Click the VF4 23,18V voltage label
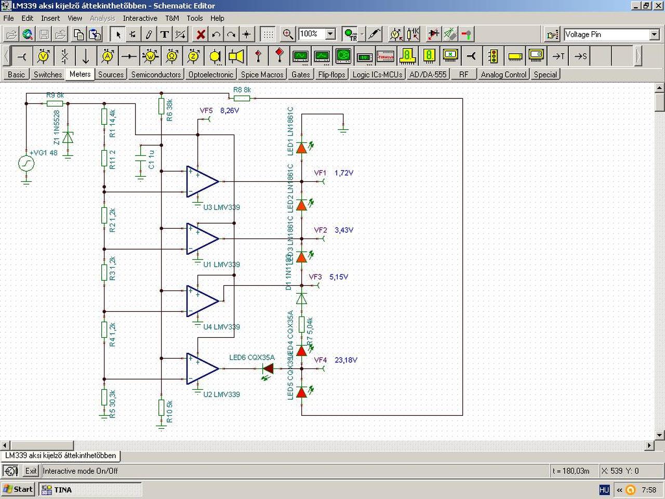Screen dimensions: 665x499 point(336,360)
